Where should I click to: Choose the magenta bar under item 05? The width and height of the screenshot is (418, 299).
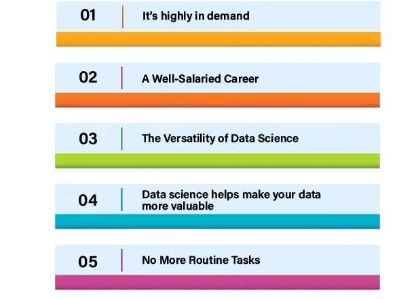tap(218, 282)
